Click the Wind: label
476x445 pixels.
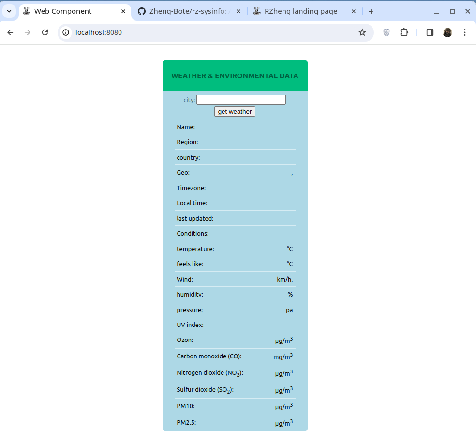click(185, 279)
